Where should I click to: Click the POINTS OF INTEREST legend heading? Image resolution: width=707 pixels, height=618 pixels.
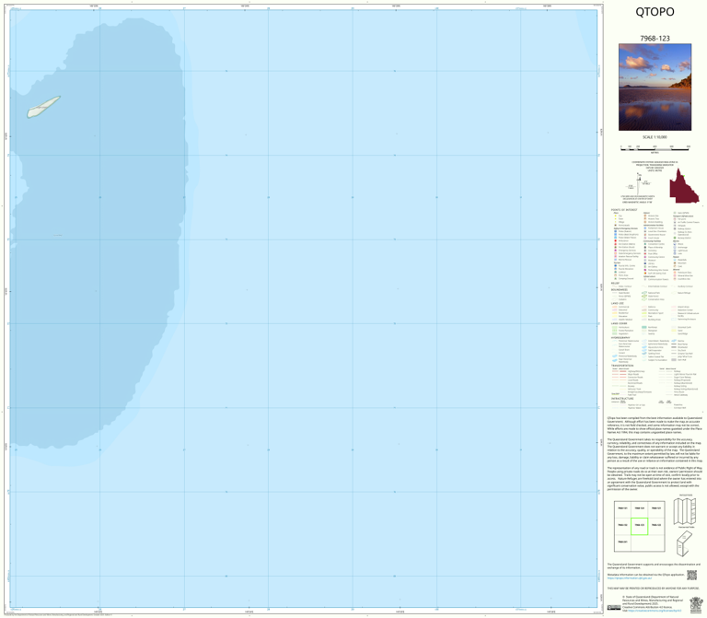[624, 210]
